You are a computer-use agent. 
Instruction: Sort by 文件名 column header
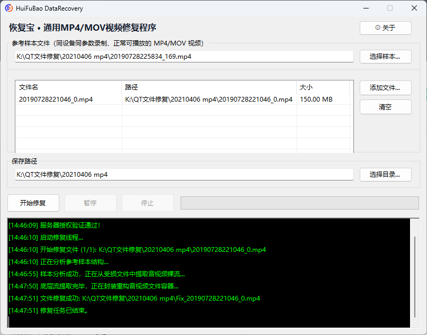[x=68, y=87]
